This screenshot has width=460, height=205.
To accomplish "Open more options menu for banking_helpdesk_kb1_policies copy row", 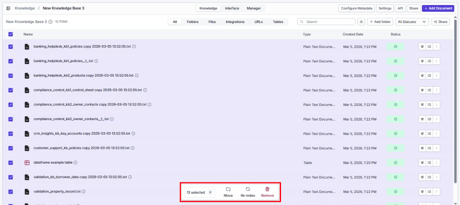I will pos(437,47).
